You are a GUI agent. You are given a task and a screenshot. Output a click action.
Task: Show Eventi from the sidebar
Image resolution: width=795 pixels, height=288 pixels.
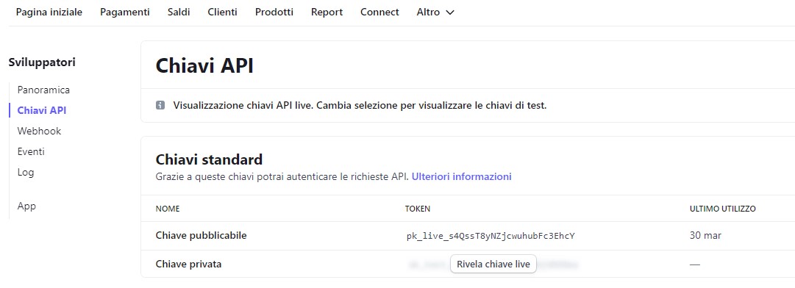point(31,151)
